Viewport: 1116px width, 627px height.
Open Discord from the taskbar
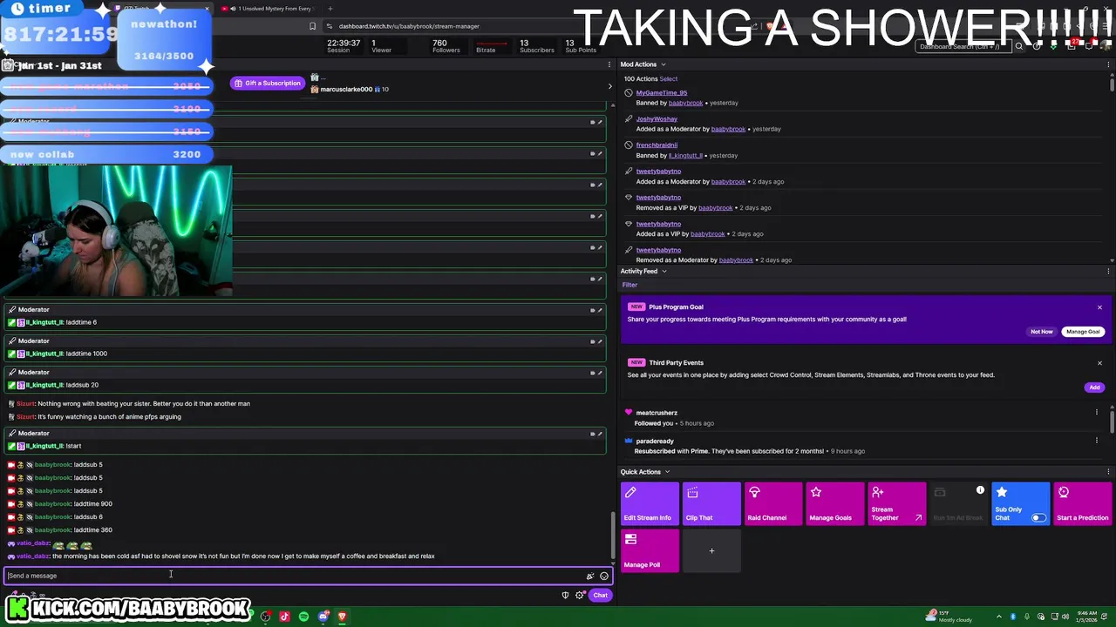point(323,617)
